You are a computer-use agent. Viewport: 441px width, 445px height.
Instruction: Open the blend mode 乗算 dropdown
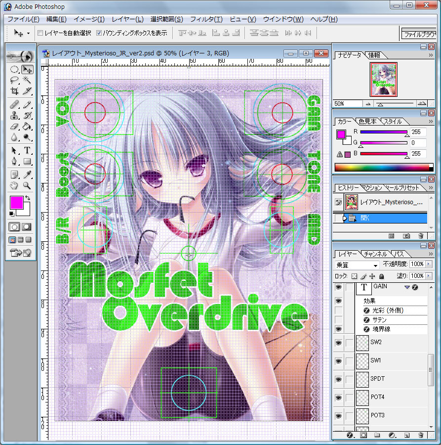point(357,265)
